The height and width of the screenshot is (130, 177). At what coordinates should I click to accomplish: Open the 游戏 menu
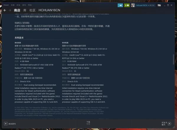24,5
